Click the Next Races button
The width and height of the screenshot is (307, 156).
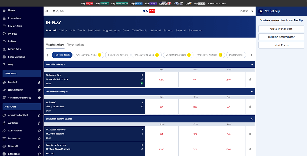point(281,45)
